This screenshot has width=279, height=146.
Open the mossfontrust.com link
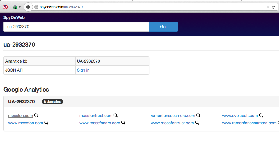(96, 116)
